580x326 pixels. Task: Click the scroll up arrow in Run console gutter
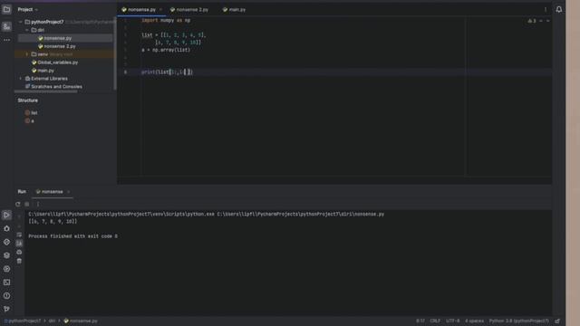[x=19, y=216]
